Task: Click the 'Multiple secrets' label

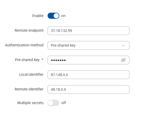Action: (x=30, y=103)
